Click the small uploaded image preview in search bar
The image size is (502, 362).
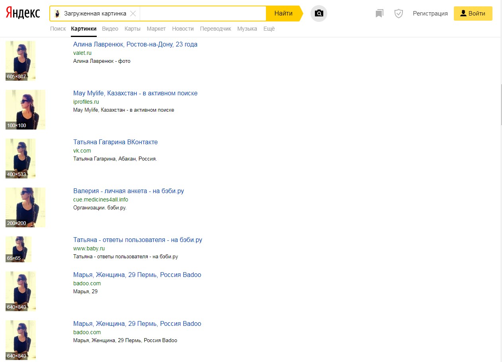[57, 14]
